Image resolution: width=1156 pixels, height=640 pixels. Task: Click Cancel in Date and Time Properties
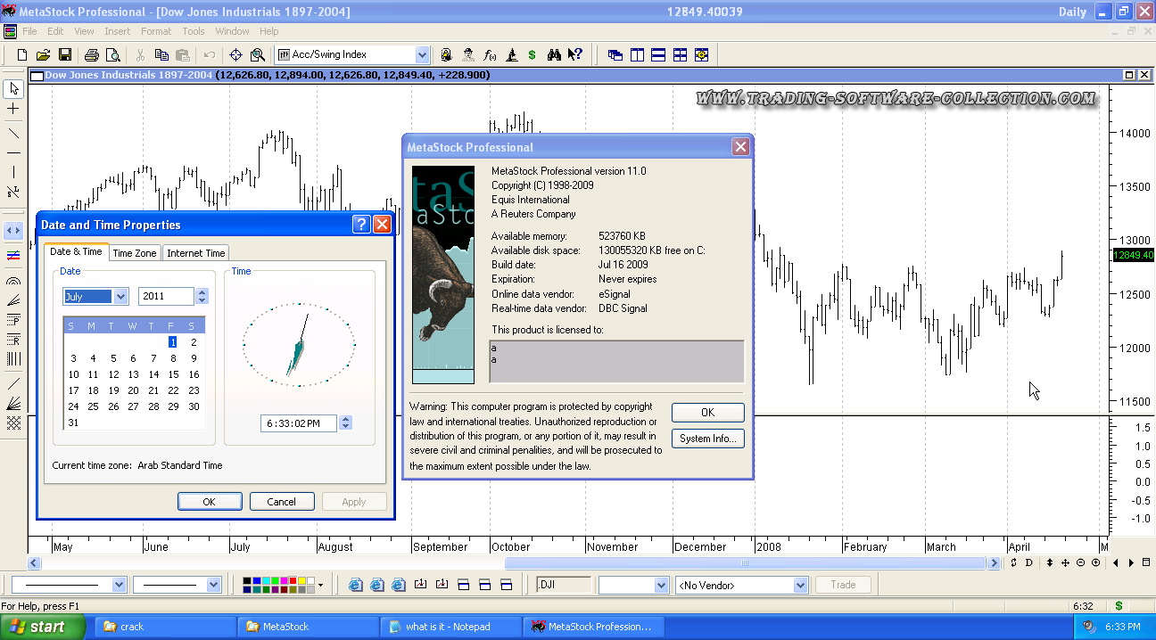pyautogui.click(x=281, y=502)
